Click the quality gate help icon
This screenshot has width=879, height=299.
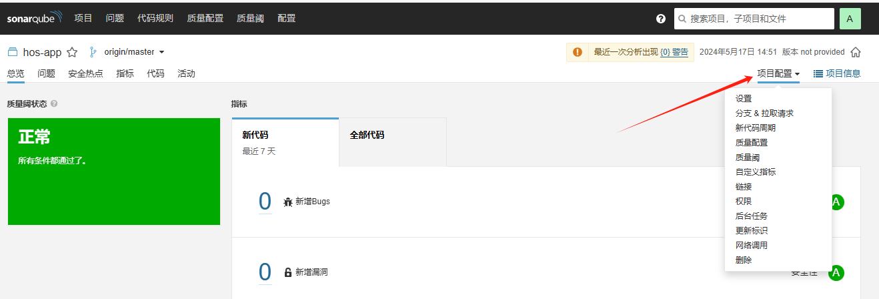coord(54,104)
